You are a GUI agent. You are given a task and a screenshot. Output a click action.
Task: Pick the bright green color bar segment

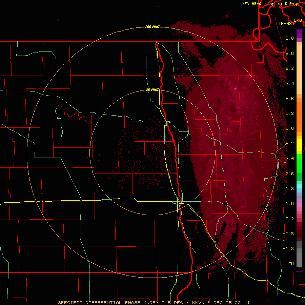[x=299, y=163]
